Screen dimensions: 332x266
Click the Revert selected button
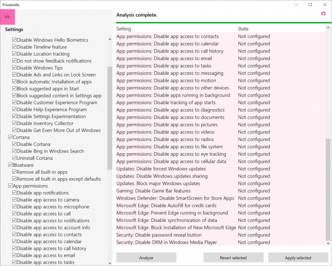[x=233, y=258]
